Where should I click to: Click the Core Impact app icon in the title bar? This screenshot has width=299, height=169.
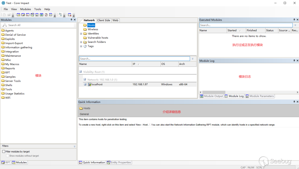(3, 3)
